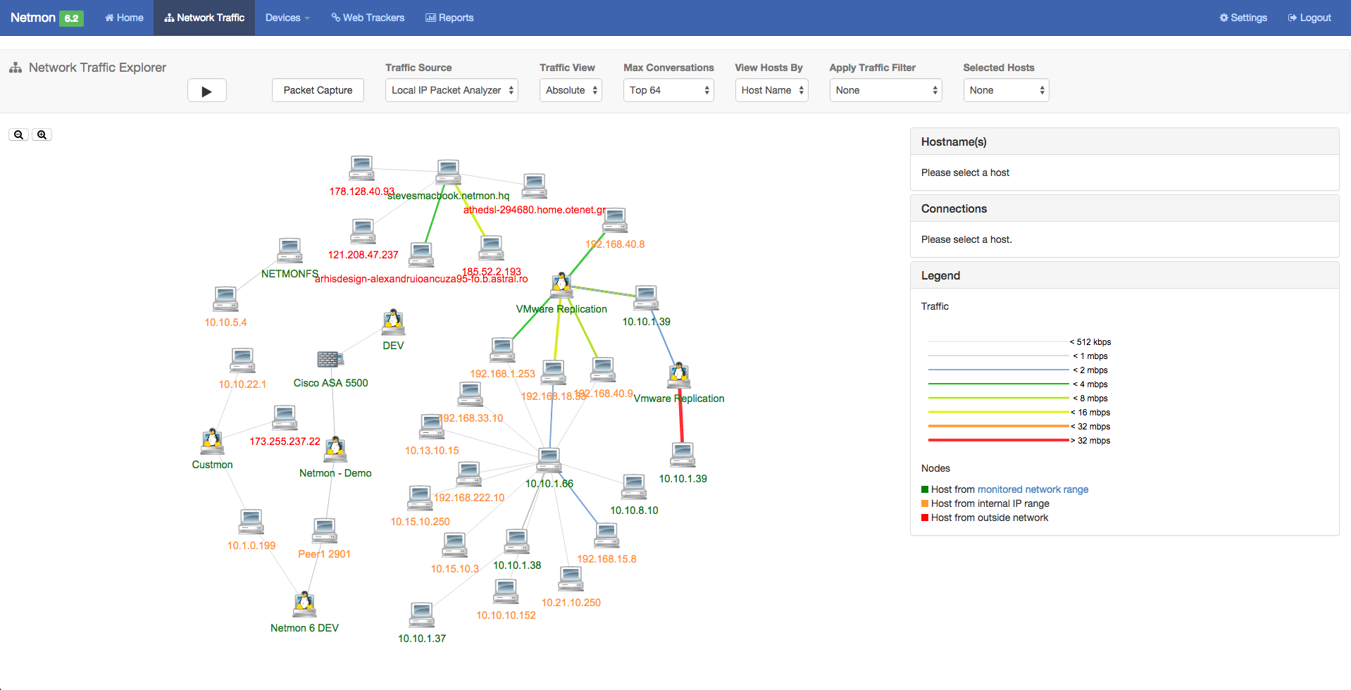Screen dimensions: 1351x690
Task: Go to the Reports tab
Action: pos(449,18)
